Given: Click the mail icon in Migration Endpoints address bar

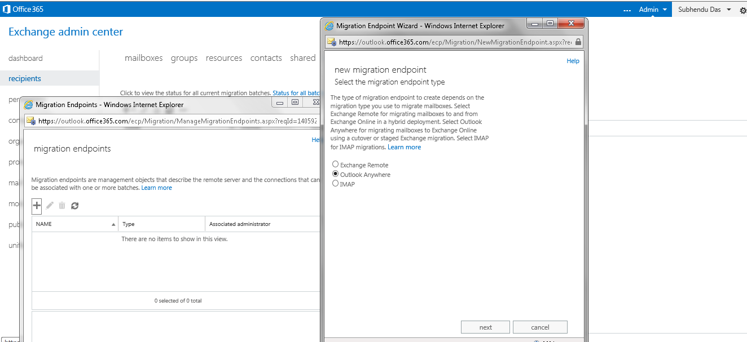Looking at the screenshot, I should (x=30, y=121).
